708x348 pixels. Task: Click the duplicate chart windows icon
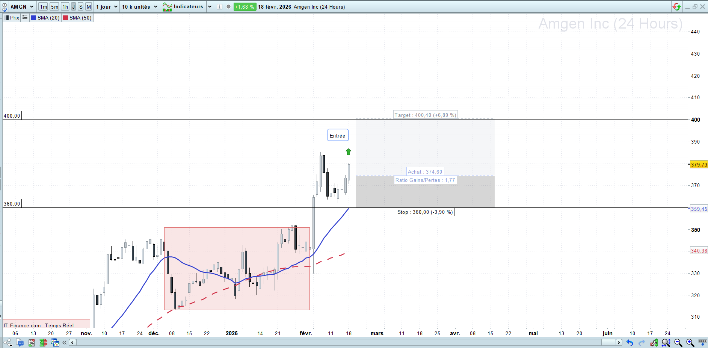click(55, 343)
